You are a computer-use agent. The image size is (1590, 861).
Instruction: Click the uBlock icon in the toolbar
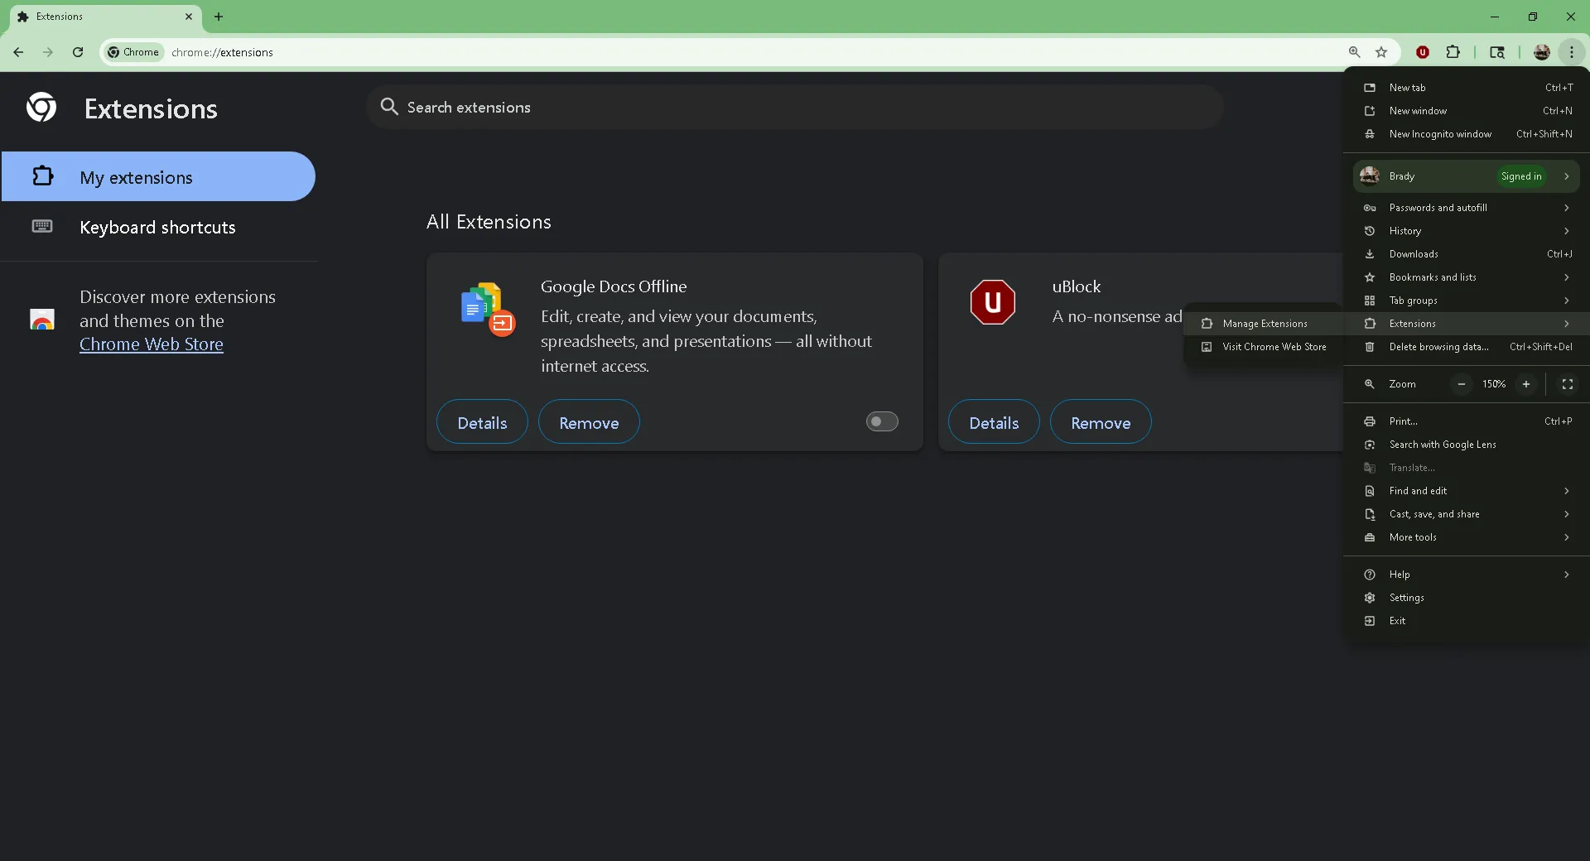pos(1422,52)
